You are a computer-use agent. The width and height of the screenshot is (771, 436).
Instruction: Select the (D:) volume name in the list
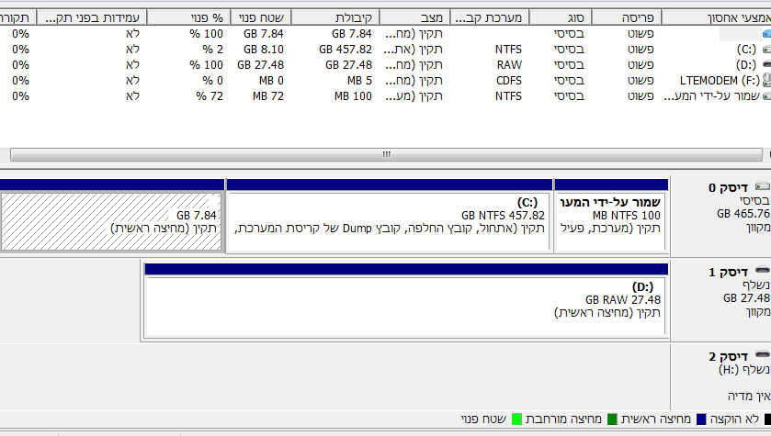click(746, 65)
